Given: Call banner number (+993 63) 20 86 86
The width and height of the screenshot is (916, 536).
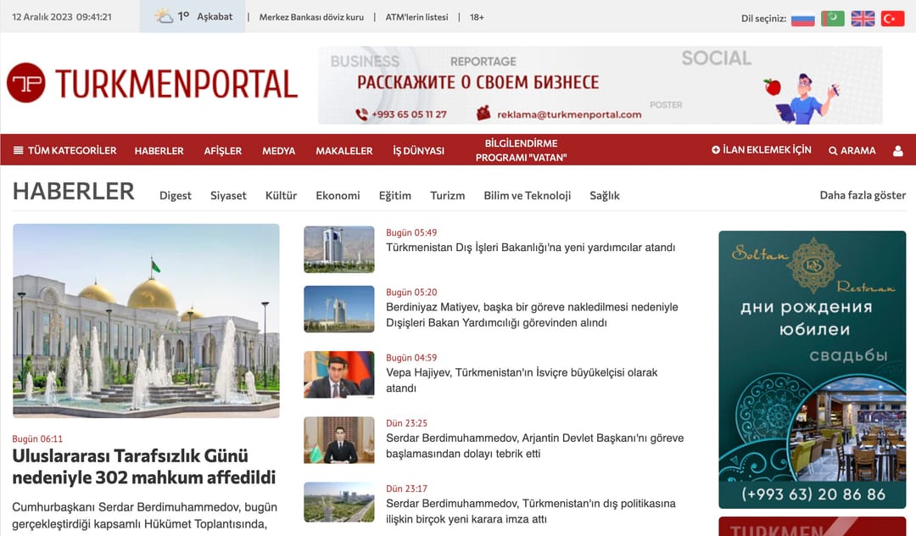Looking at the screenshot, I should click(x=812, y=495).
